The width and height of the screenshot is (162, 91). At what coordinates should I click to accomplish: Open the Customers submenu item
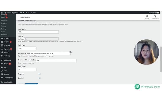pyautogui.click(x=4, y=20)
